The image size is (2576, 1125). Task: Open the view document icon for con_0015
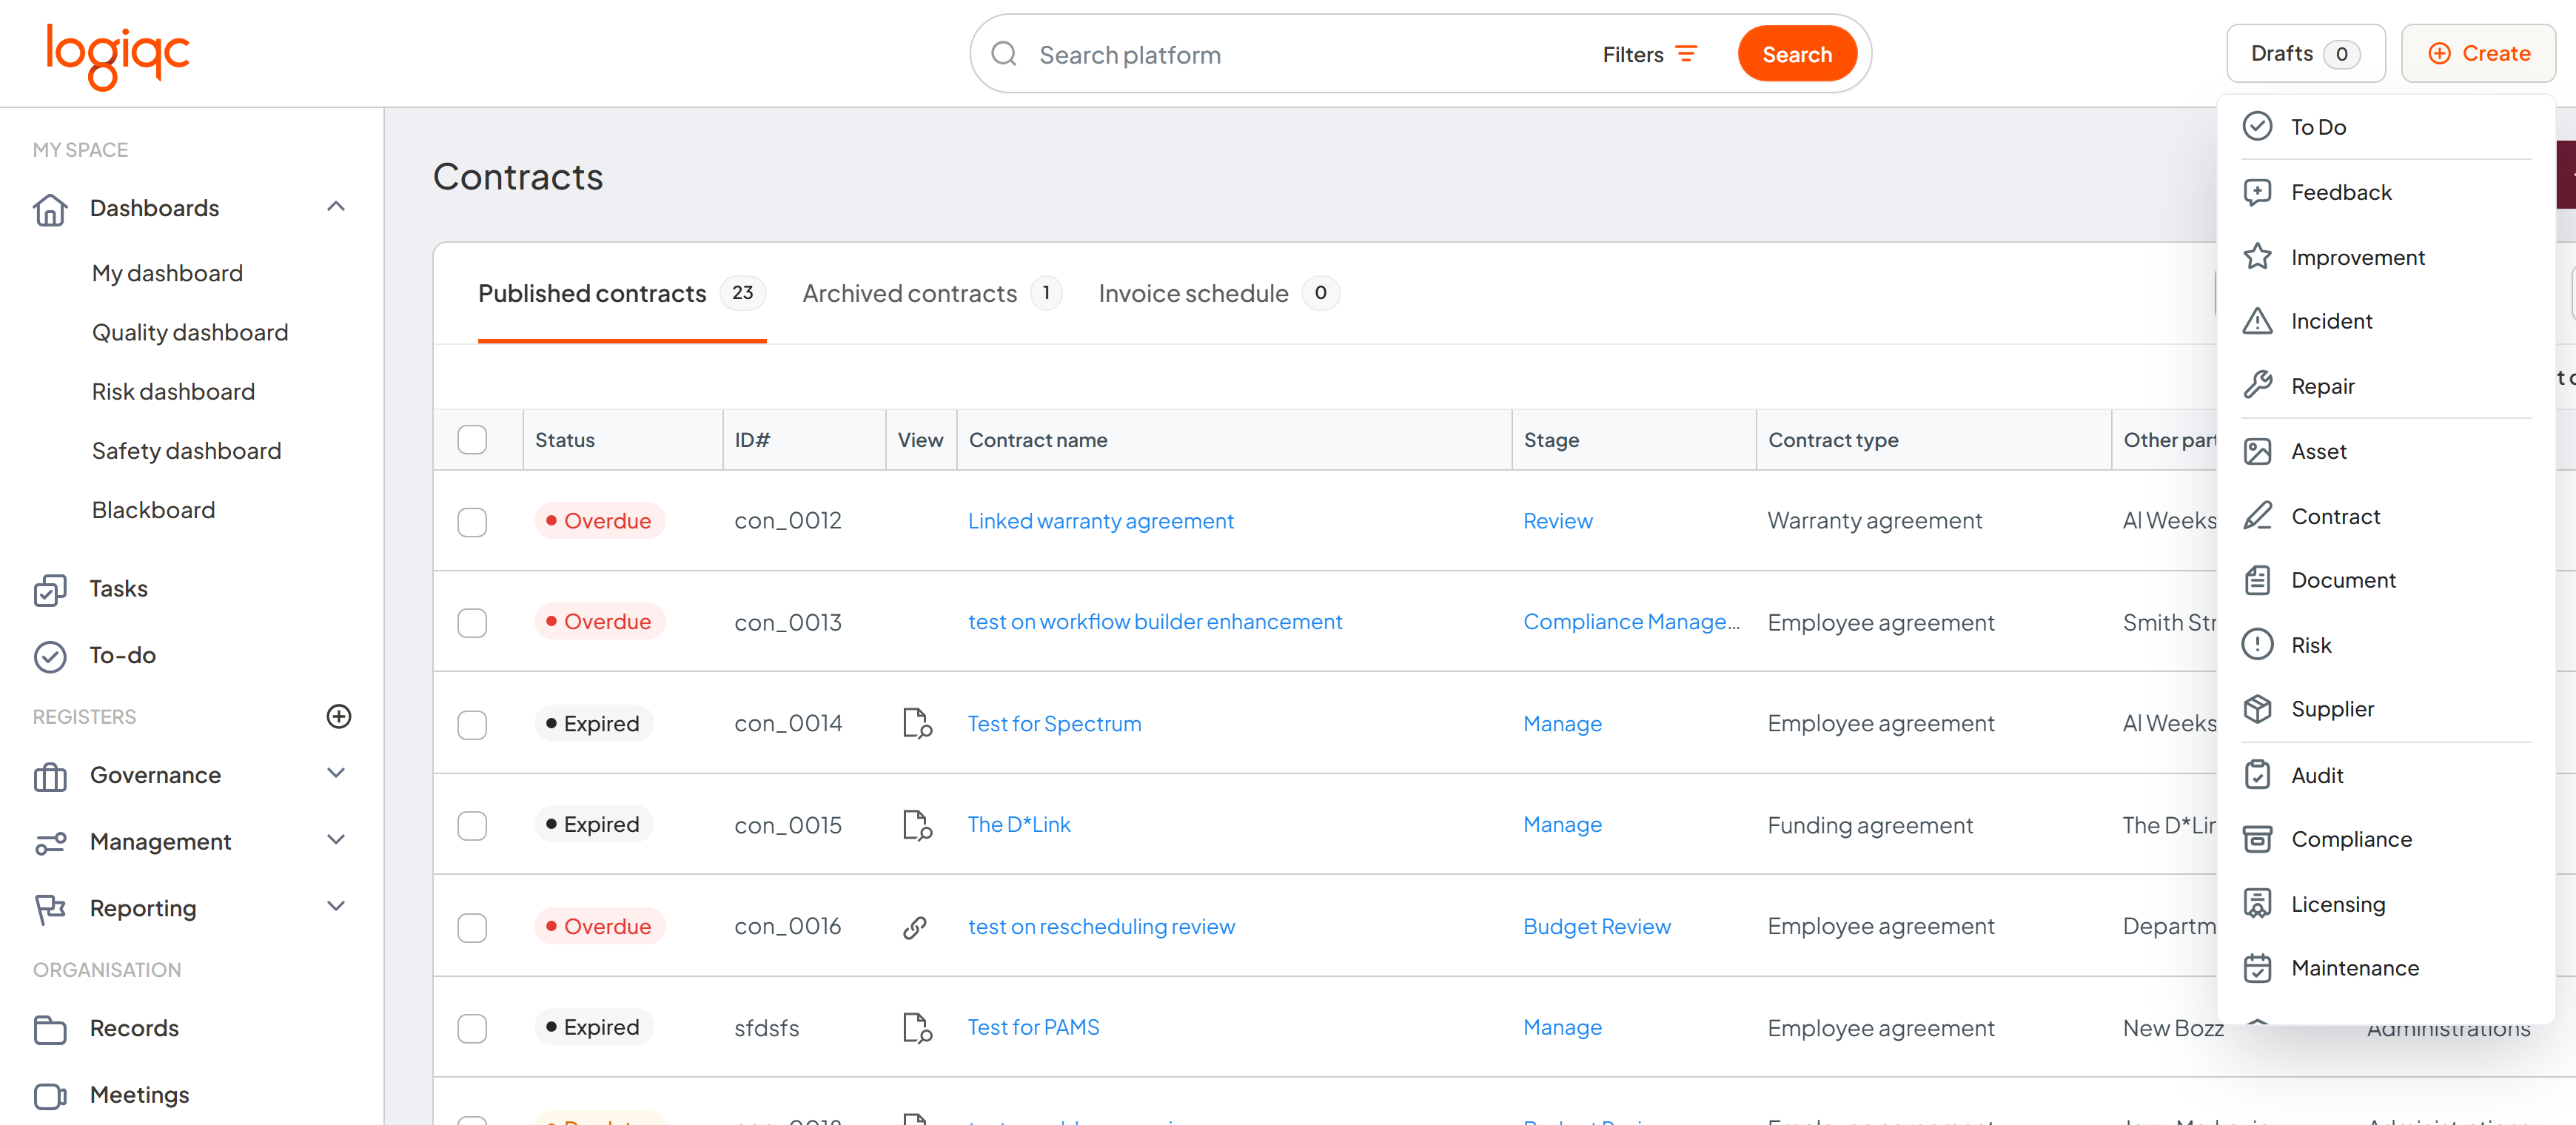click(x=916, y=825)
